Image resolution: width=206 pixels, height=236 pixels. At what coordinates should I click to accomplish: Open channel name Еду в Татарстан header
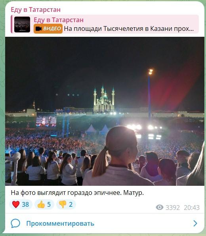36,10
